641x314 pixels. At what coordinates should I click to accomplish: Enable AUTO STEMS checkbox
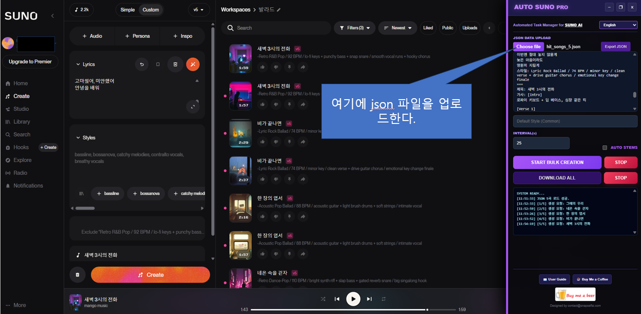pyautogui.click(x=605, y=148)
